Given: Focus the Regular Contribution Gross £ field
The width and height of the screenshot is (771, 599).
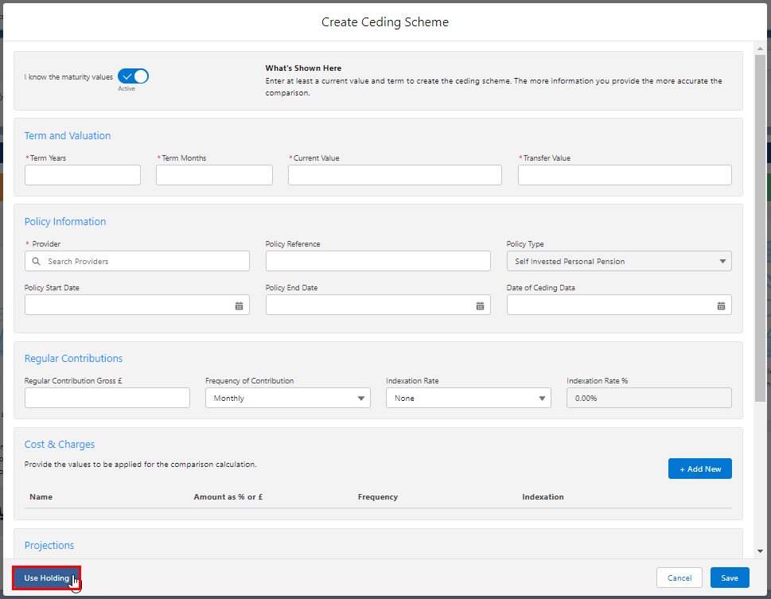Looking at the screenshot, I should coord(107,398).
